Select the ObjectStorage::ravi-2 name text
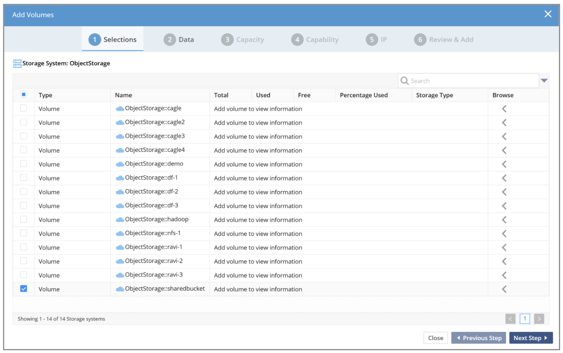The height and width of the screenshot is (353, 563). tap(154, 261)
